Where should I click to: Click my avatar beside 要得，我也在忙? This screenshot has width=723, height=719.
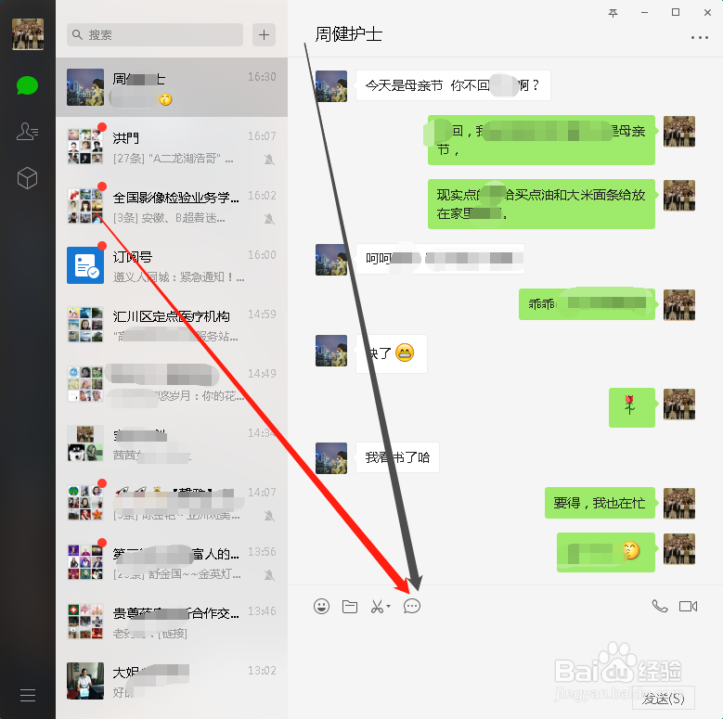point(679,503)
